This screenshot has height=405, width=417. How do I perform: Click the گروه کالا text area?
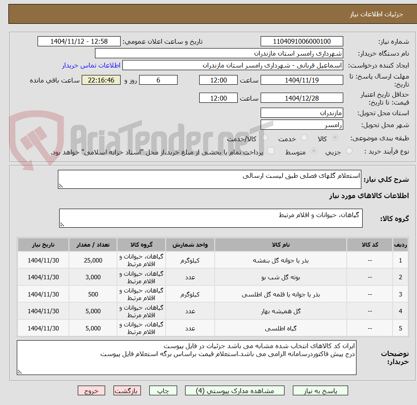(x=211, y=218)
